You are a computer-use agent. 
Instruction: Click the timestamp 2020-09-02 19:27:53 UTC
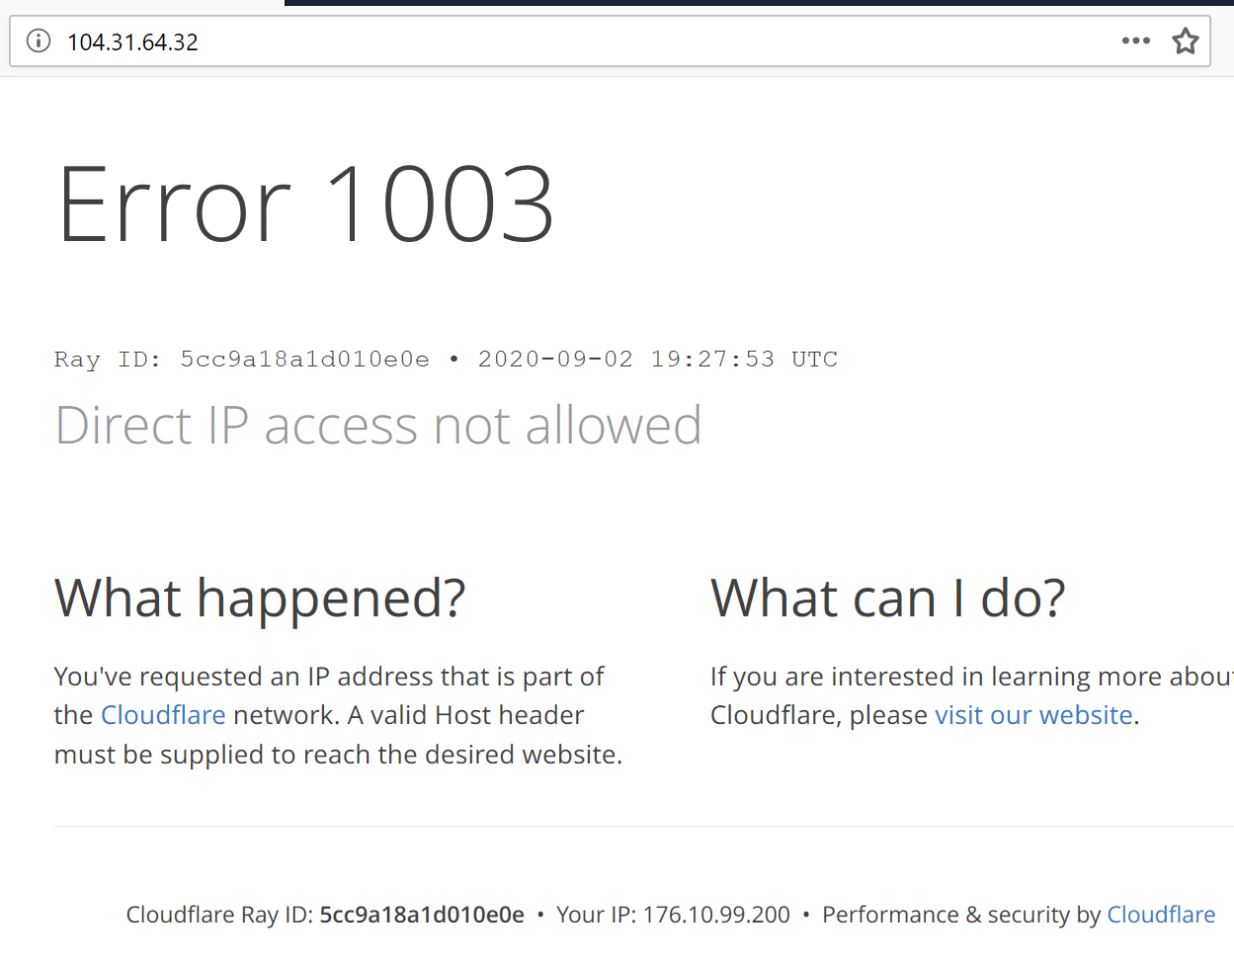[x=657, y=360]
